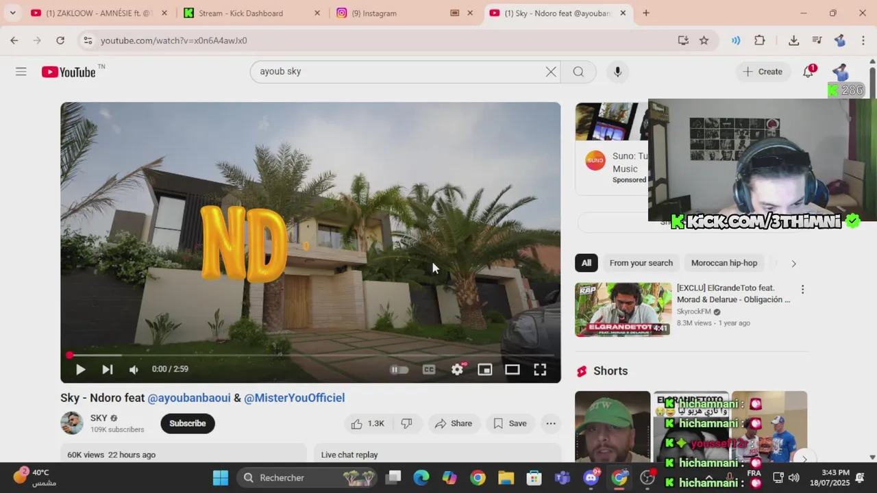Viewport: 877px width, 493px height.
Task: Skip to the next video
Action: 108,369
